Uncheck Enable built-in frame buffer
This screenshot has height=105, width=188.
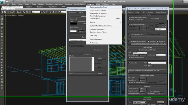(129, 17)
